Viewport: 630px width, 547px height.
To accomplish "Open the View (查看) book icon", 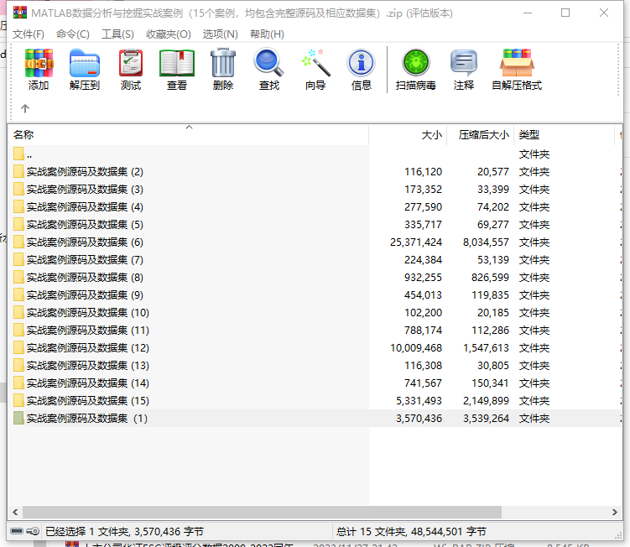I will tap(177, 63).
